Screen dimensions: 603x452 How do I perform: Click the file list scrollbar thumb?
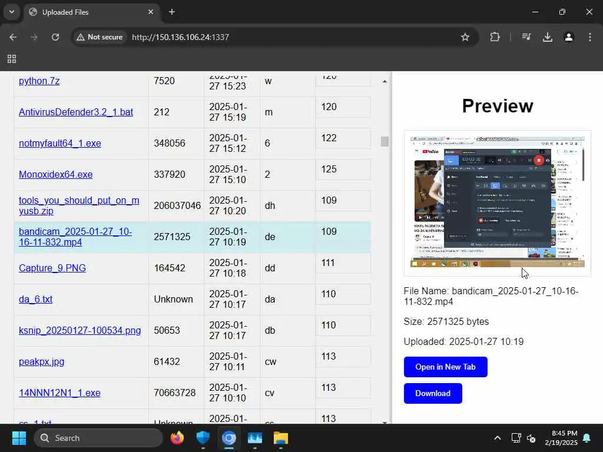pyautogui.click(x=385, y=141)
